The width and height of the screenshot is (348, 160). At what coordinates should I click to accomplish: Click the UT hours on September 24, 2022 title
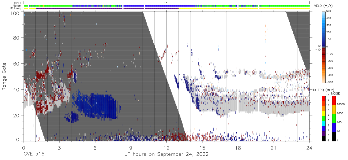(x=166, y=154)
